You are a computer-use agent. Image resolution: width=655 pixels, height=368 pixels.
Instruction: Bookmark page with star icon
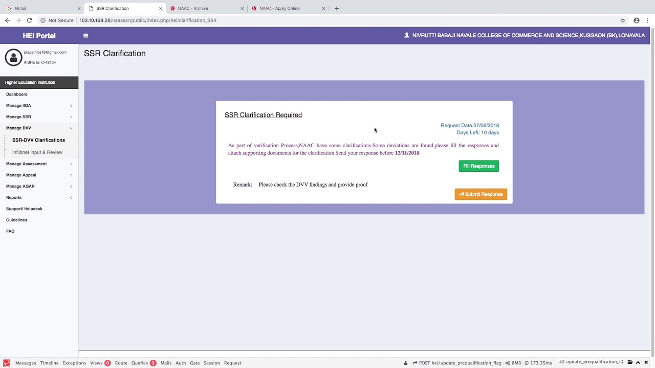pos(623,20)
